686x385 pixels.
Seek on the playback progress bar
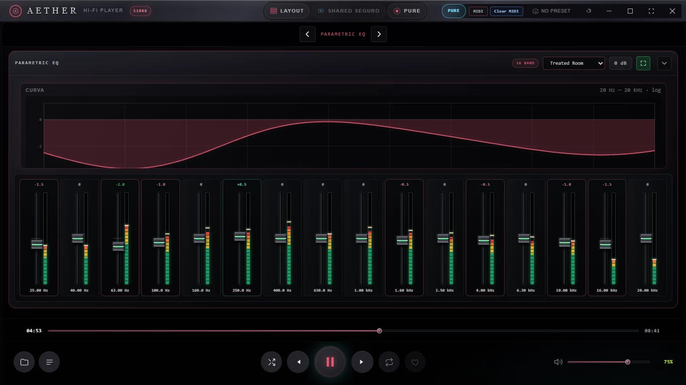click(343, 331)
